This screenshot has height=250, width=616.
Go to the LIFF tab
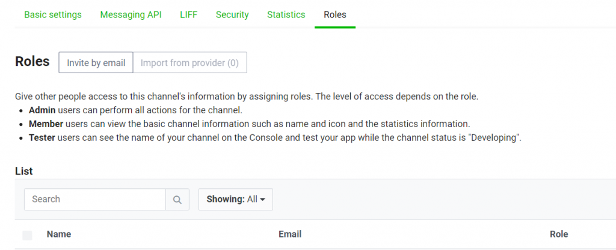click(188, 14)
